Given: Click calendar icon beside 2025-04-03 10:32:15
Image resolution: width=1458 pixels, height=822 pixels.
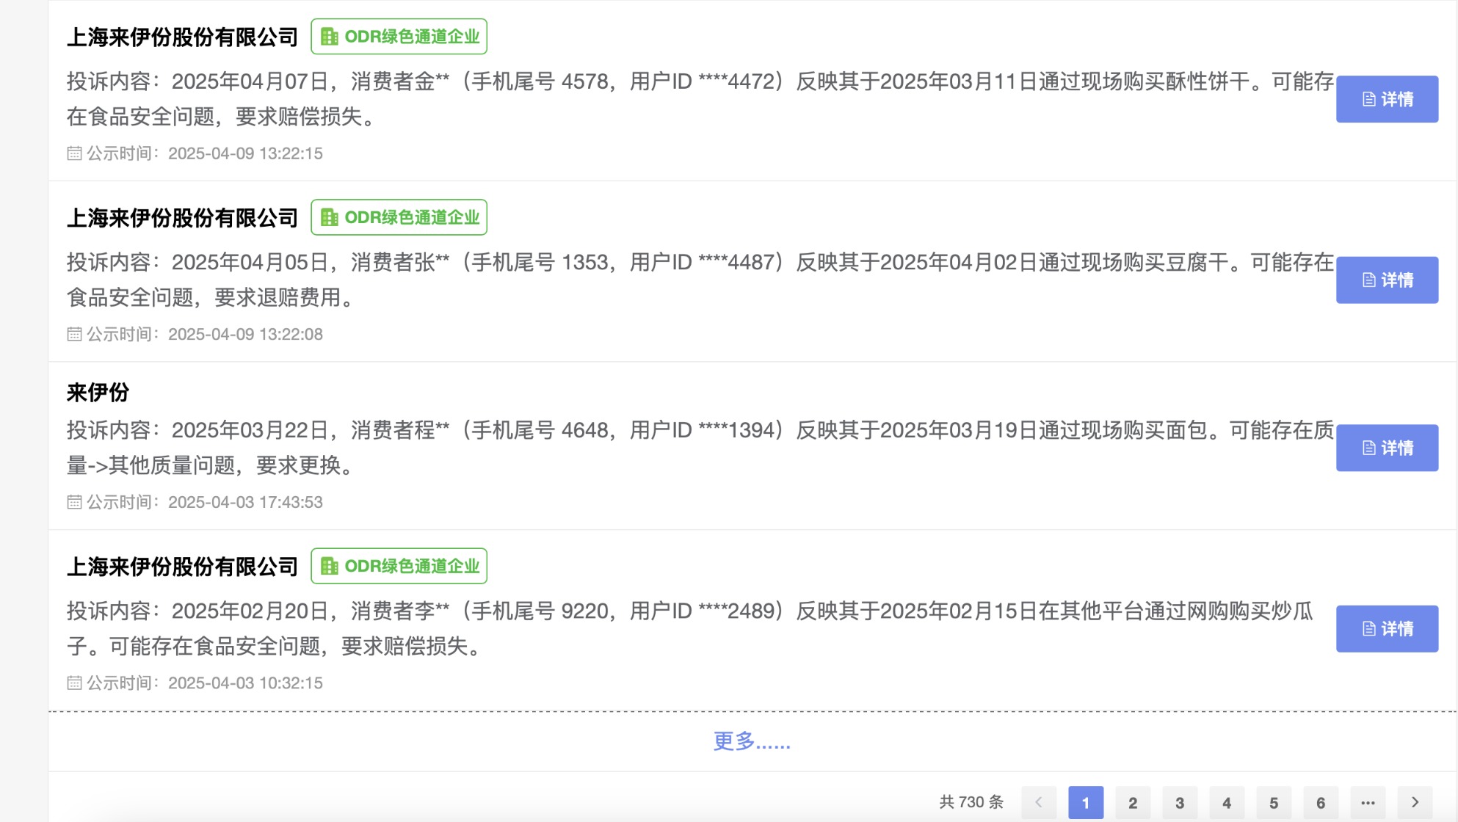Looking at the screenshot, I should click(x=74, y=683).
